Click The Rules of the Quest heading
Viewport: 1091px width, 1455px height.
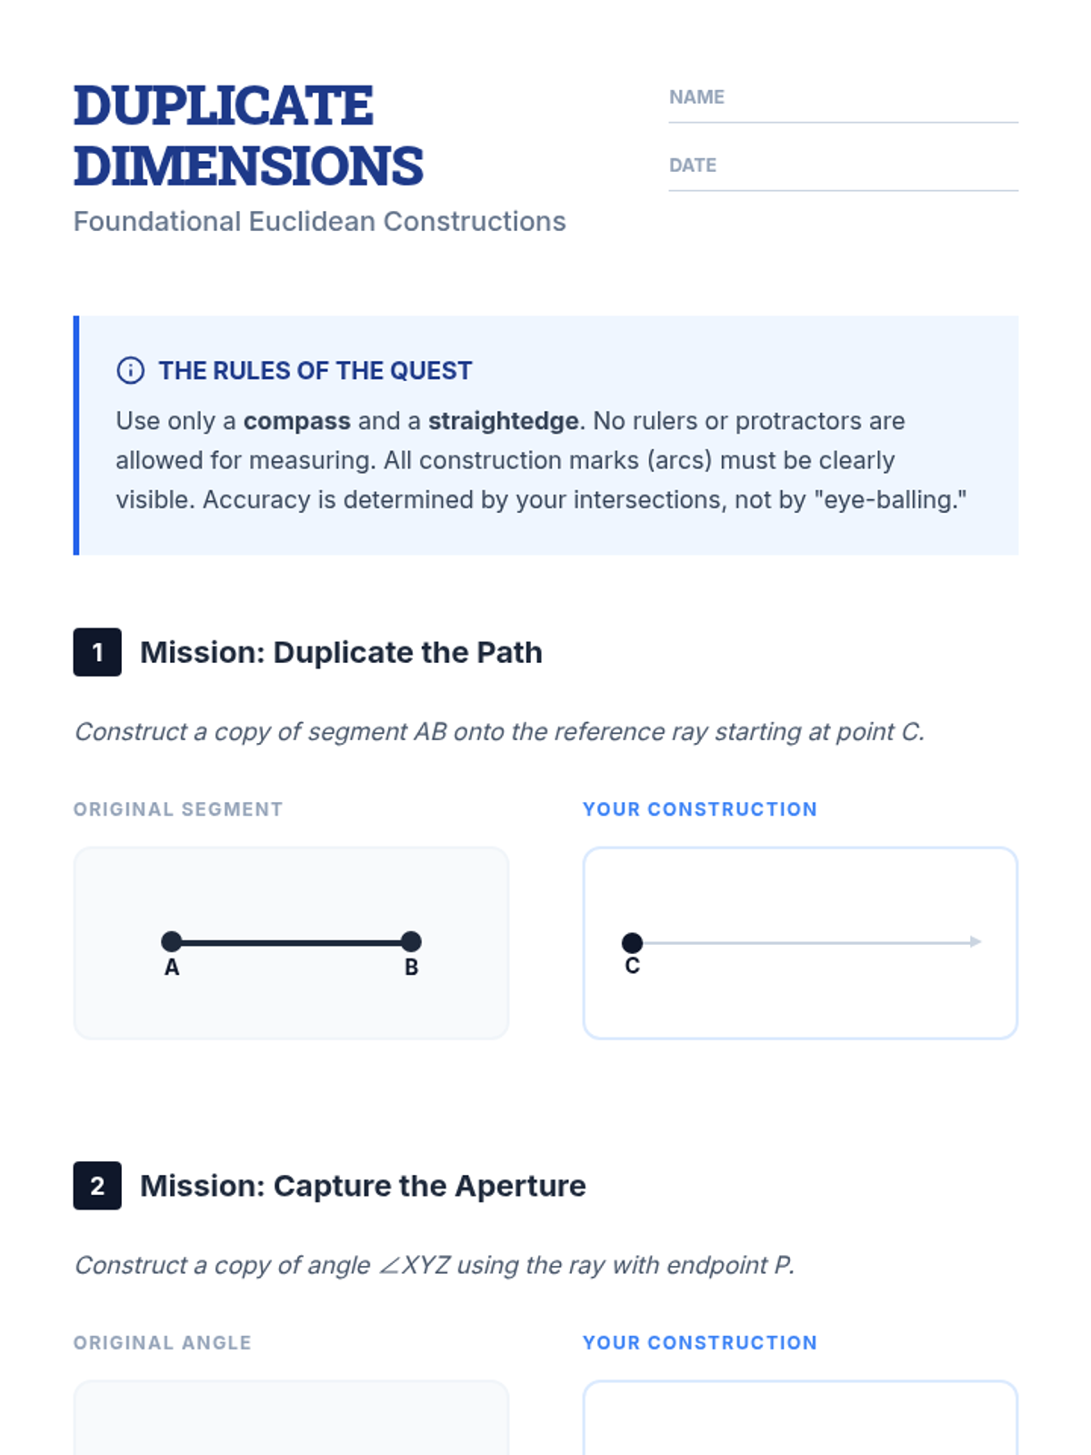315,371
